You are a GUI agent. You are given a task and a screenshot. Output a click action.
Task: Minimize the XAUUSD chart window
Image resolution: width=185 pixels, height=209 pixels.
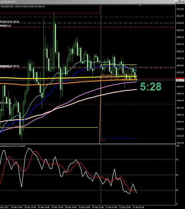tap(176, 2)
